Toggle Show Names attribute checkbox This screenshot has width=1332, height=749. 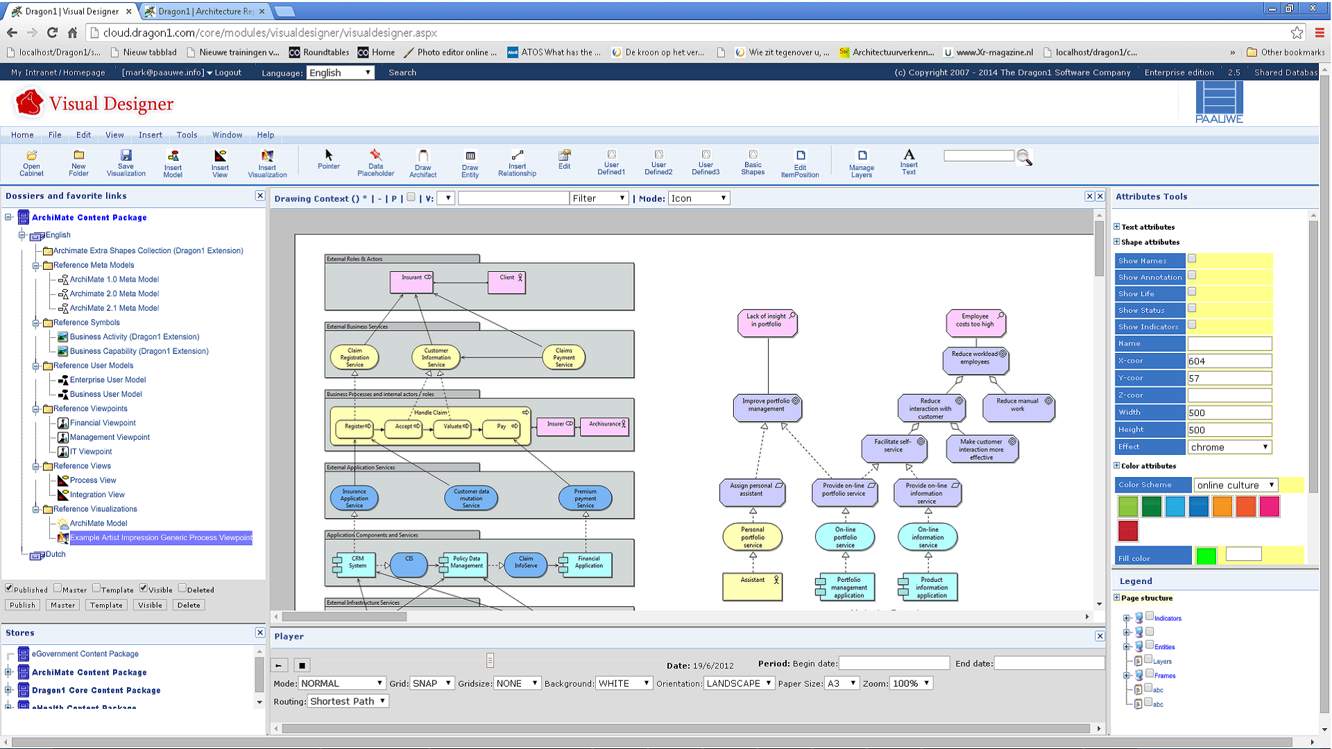1193,259
